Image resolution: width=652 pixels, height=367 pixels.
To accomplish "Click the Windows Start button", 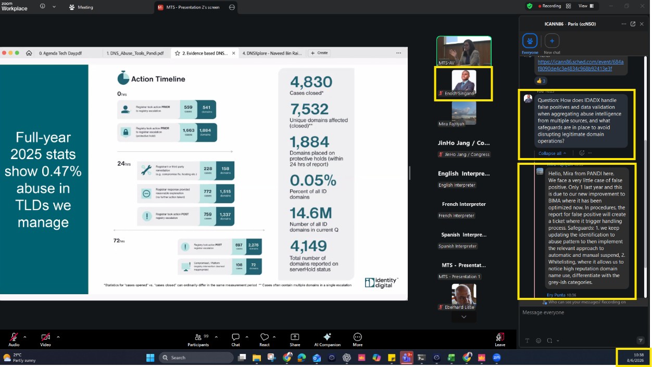I will click(x=150, y=358).
